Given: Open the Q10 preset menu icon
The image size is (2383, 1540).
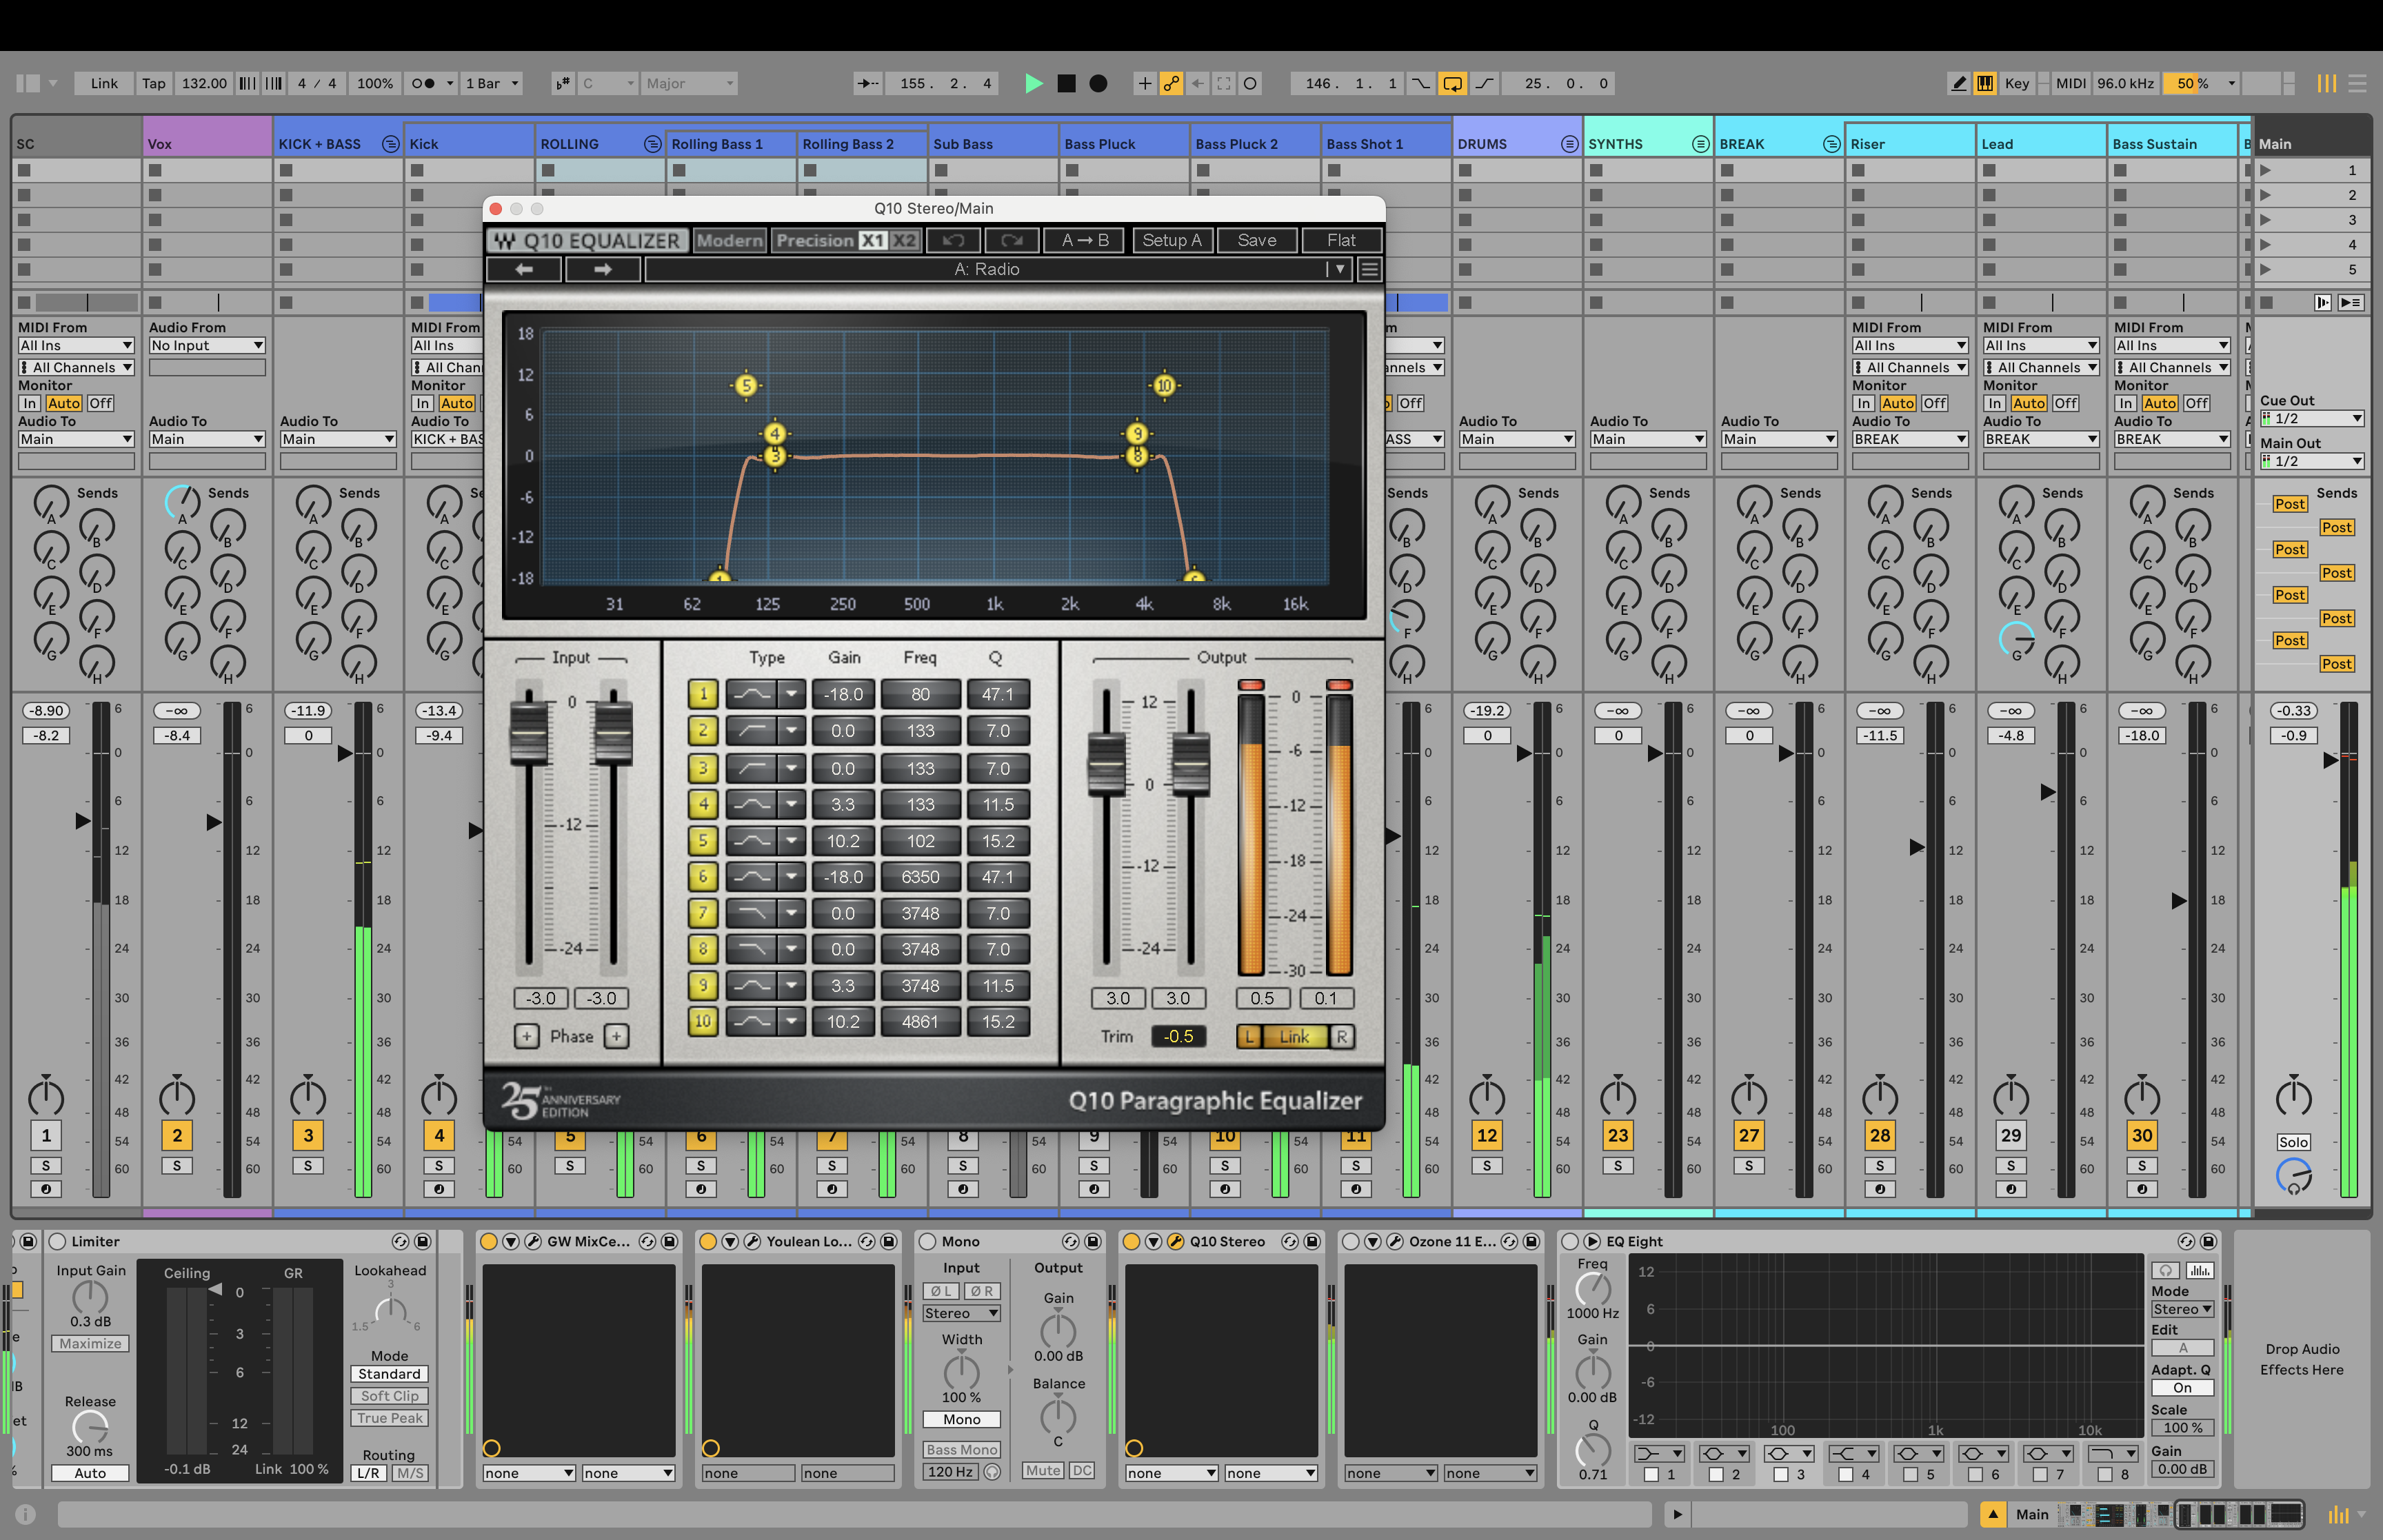Looking at the screenshot, I should click(1369, 269).
